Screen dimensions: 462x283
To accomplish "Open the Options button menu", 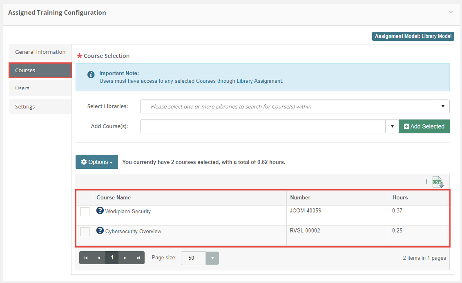I will coord(97,162).
